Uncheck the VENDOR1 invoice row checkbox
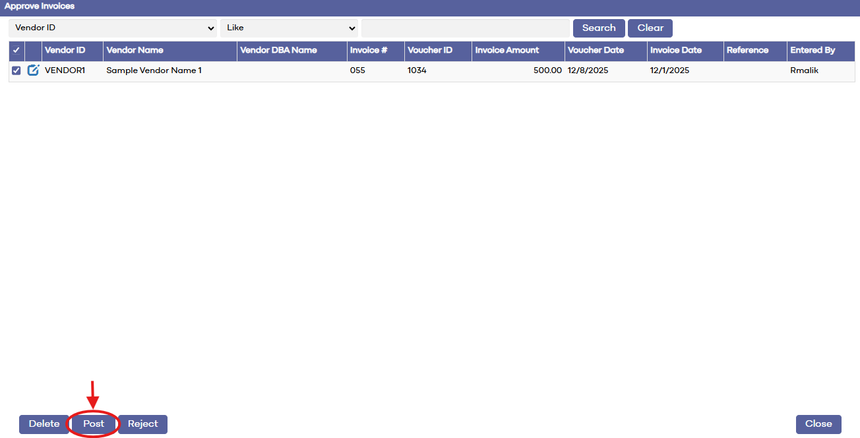The width and height of the screenshot is (860, 438). [x=16, y=70]
